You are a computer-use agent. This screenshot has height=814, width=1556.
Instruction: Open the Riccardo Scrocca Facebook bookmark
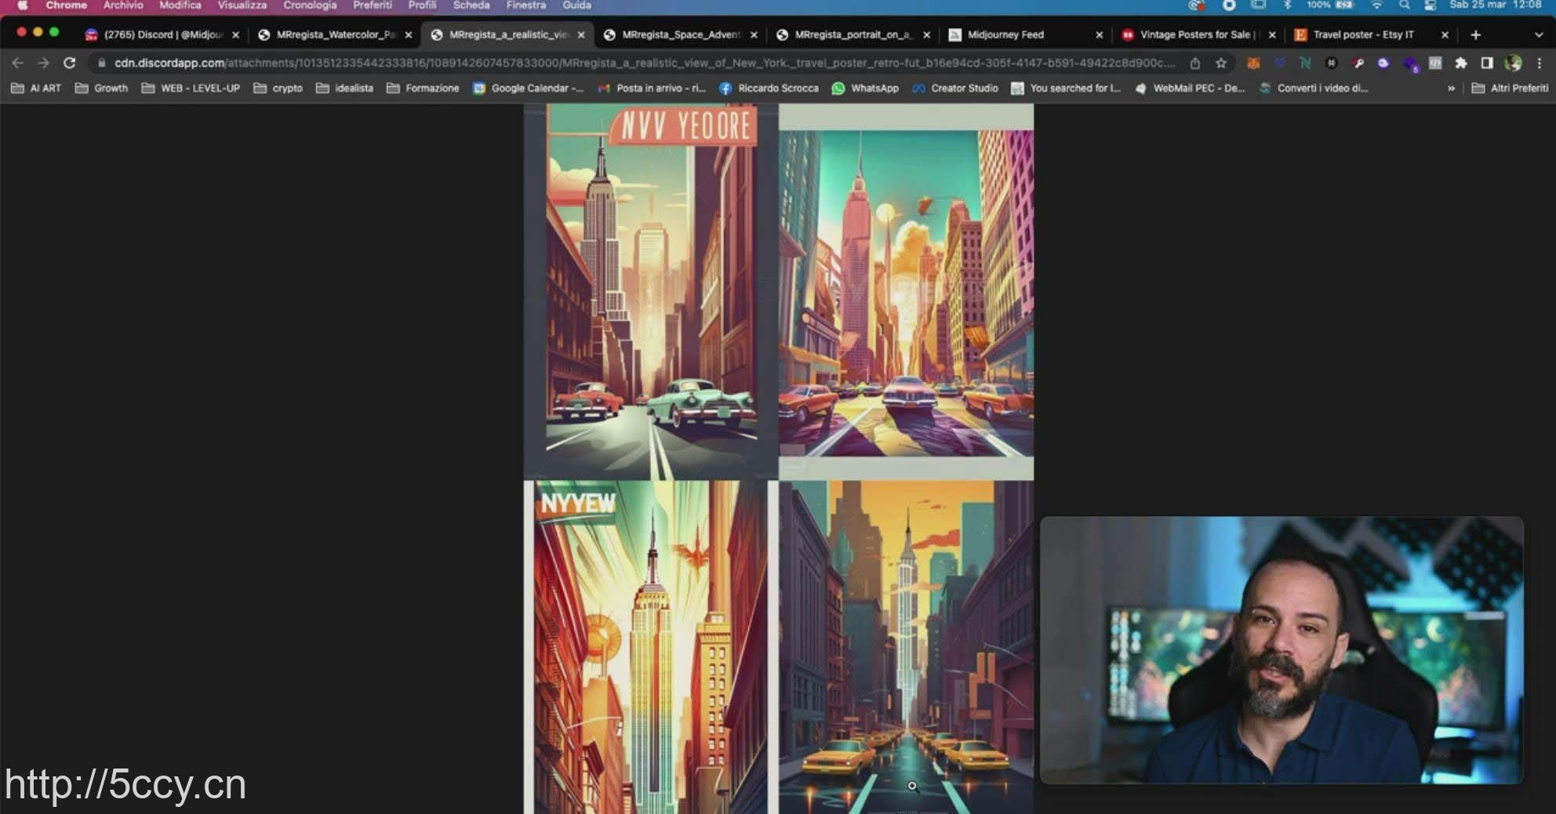[769, 88]
